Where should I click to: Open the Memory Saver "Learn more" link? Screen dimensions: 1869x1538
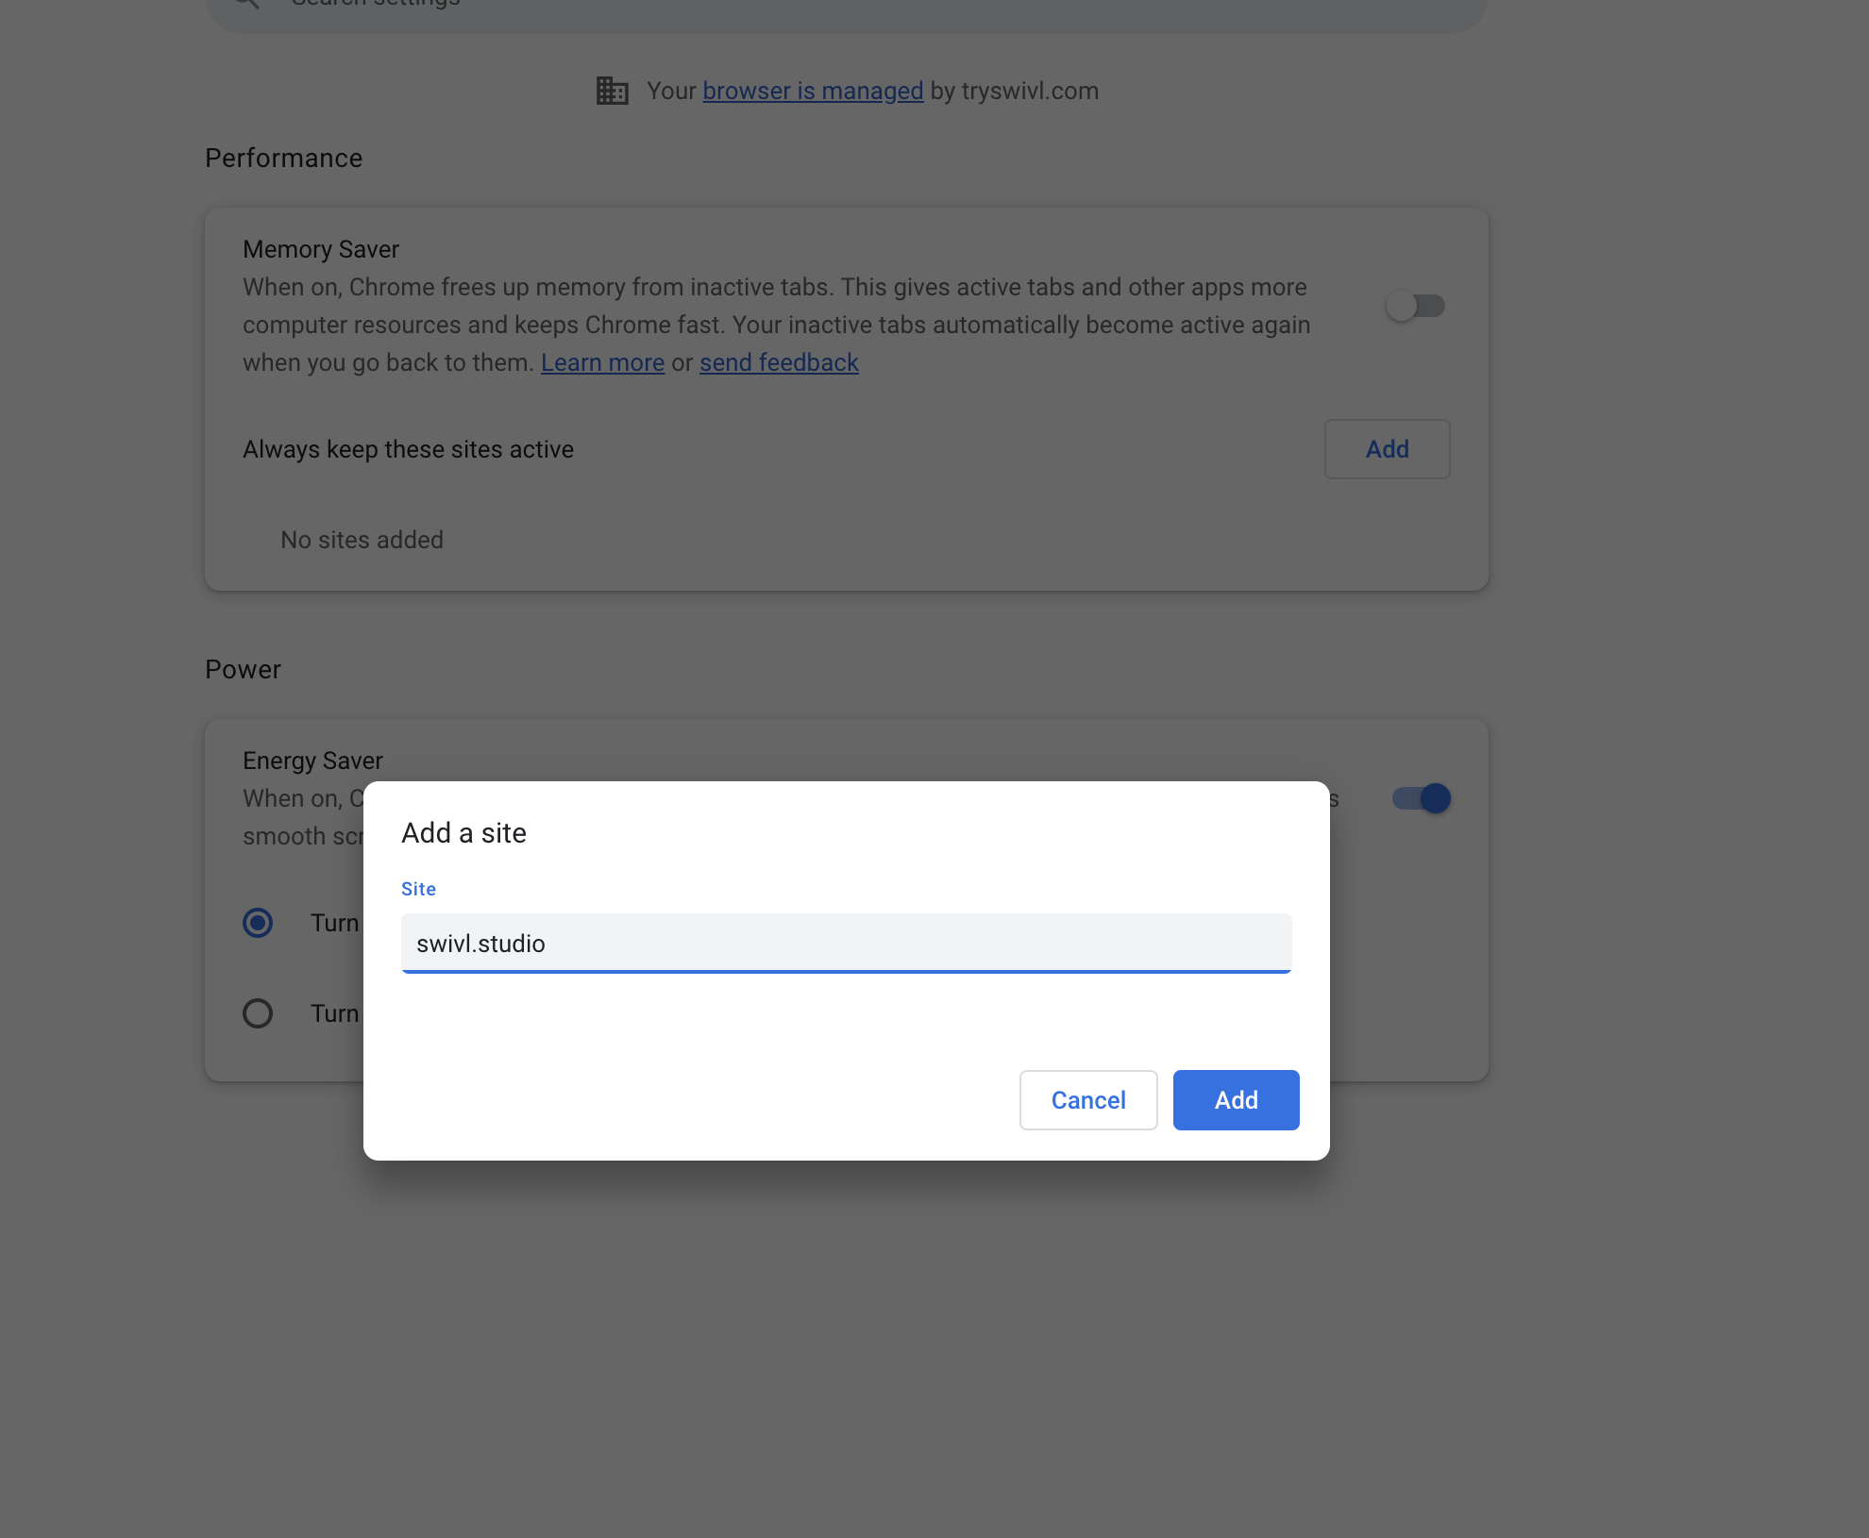(x=602, y=362)
